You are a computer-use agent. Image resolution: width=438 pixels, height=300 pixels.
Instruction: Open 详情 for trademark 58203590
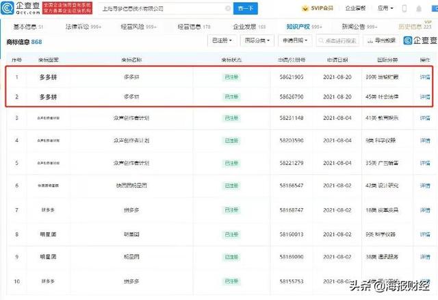425,140
